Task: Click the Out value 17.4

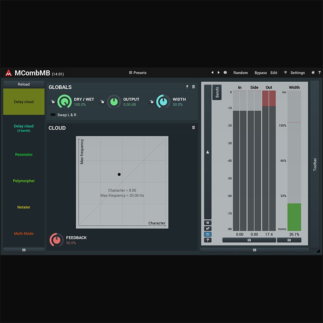Action: [269, 235]
